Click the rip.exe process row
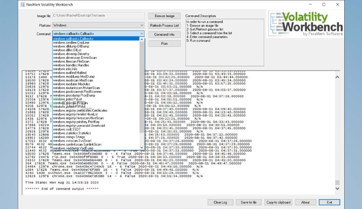The width and height of the screenshot is (362, 209). [x=133, y=157]
